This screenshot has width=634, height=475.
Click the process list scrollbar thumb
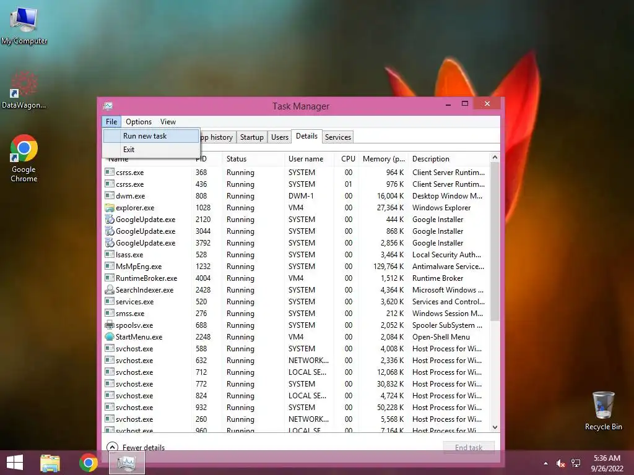pos(495,242)
